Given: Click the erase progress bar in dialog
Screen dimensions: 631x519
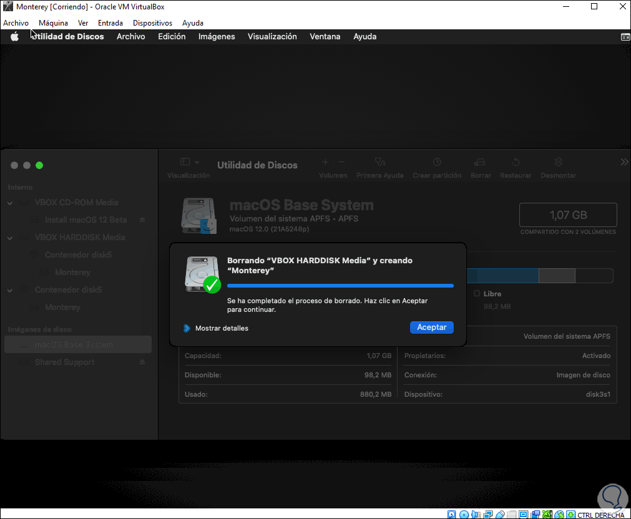Looking at the screenshot, I should pos(340,286).
